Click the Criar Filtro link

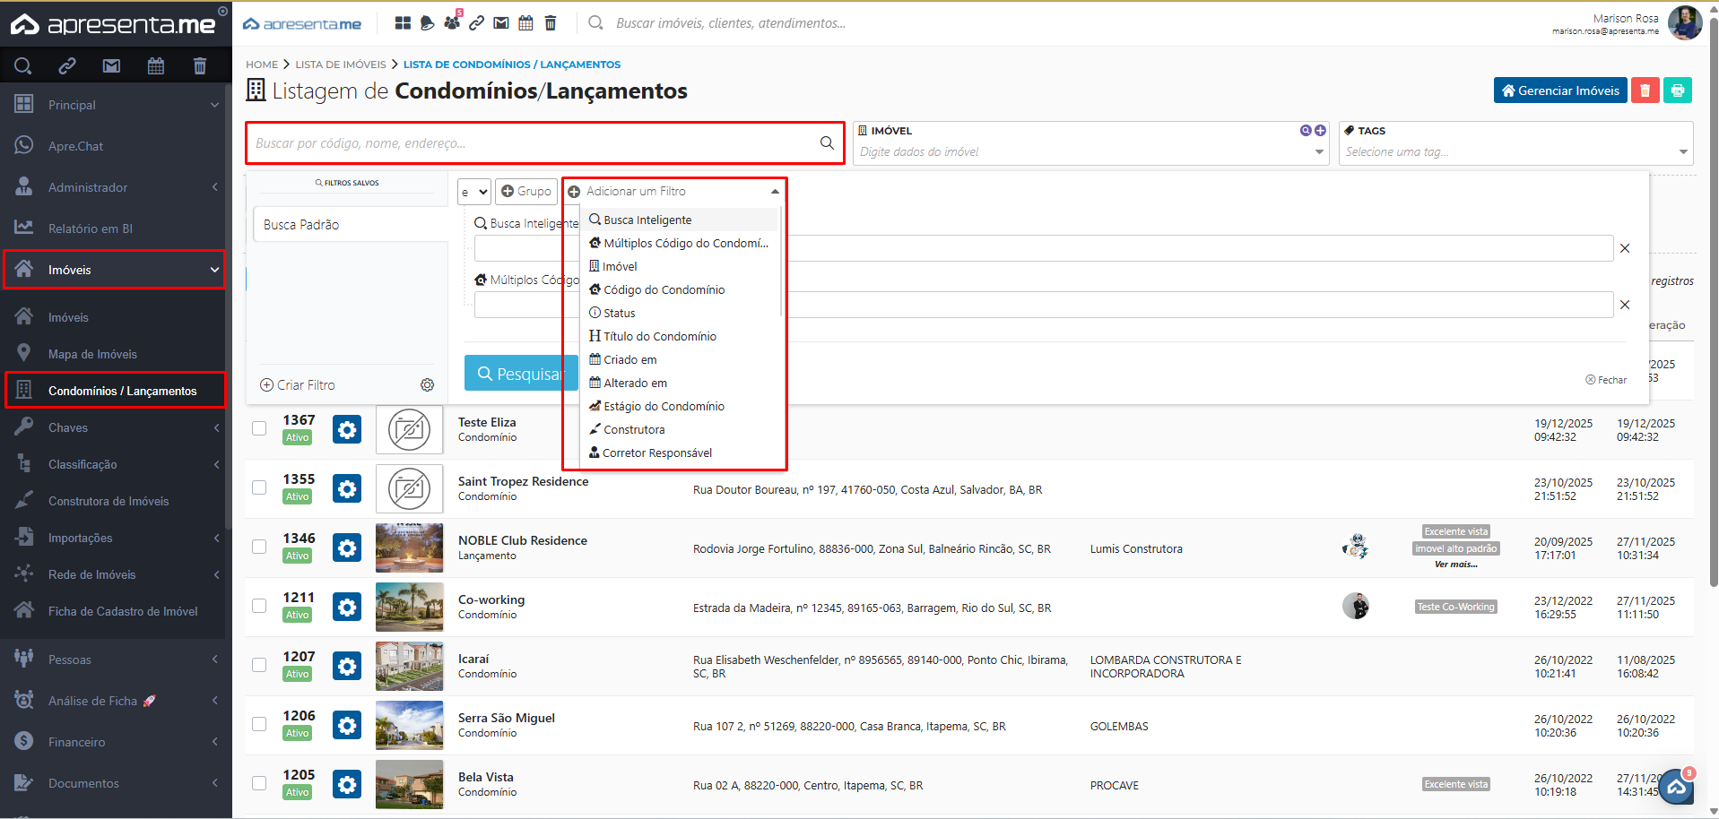coord(298,385)
